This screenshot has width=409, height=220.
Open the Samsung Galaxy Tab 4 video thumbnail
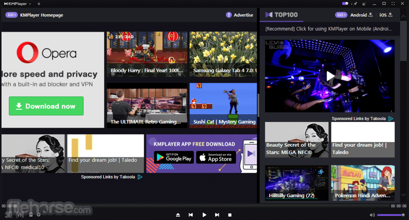pos(223,54)
